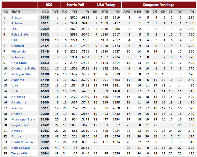The width and height of the screenshot is (197, 157).
Task: Select Nevada's Harris points 661
Action: point(75,130)
